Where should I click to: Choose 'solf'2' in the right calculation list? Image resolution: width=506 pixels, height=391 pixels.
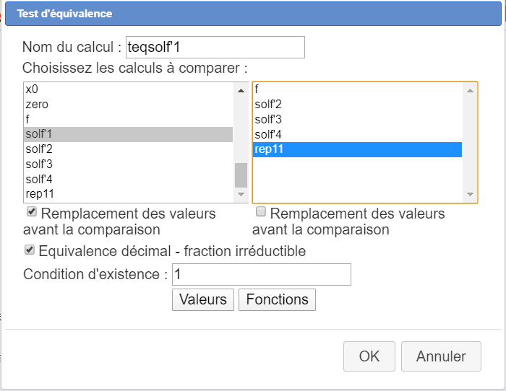[x=268, y=105]
